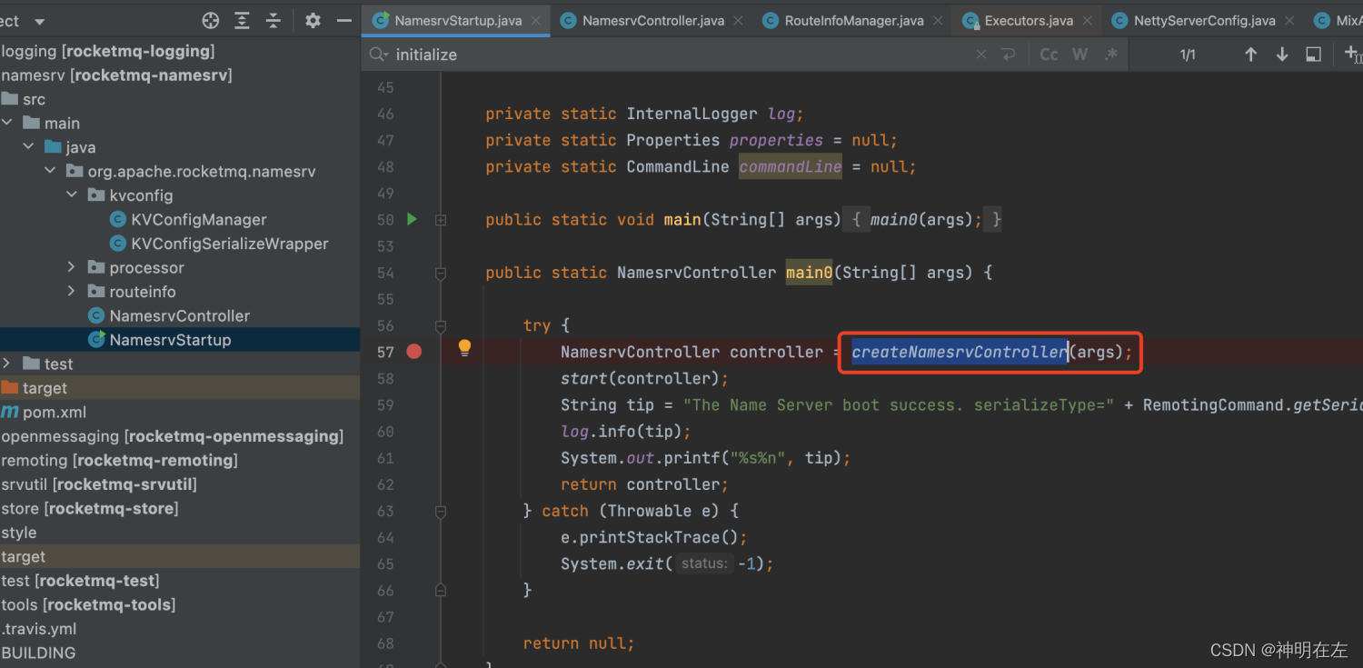Click the line number 57 in gutter
The image size is (1363, 668).
pos(385,352)
